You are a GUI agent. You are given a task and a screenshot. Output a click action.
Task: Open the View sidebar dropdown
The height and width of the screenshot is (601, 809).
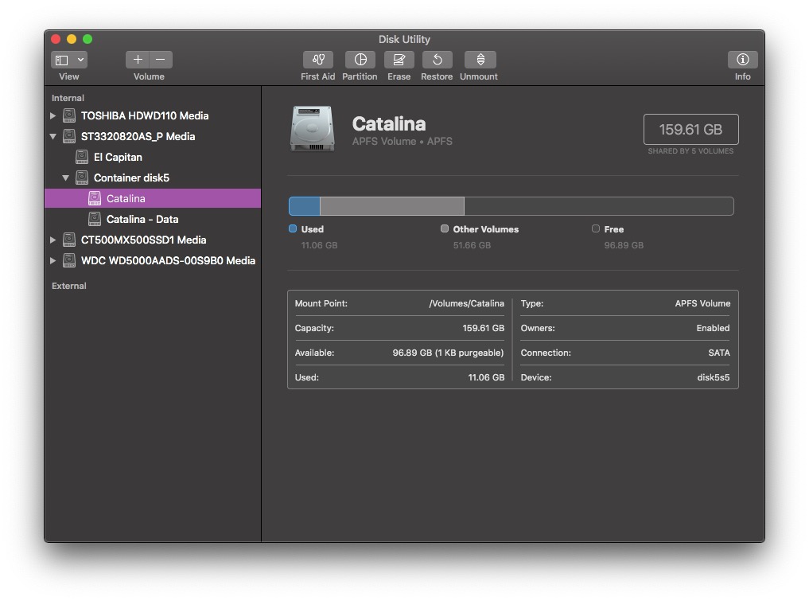(x=69, y=60)
